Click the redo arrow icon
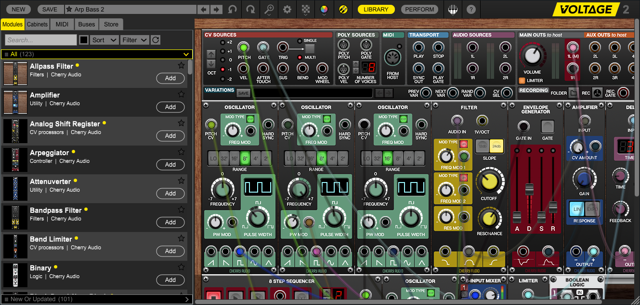Image resolution: width=640 pixels, height=305 pixels. pos(250,9)
